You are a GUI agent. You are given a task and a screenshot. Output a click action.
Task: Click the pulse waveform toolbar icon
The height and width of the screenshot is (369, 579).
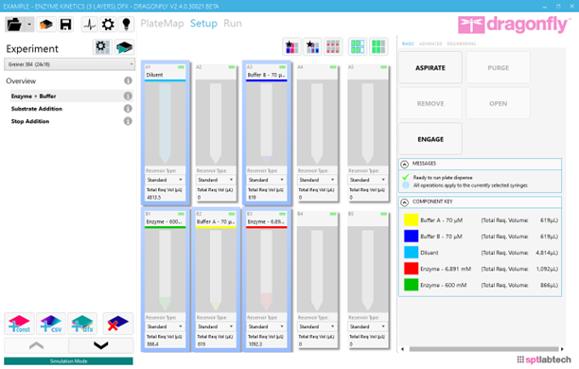[89, 25]
